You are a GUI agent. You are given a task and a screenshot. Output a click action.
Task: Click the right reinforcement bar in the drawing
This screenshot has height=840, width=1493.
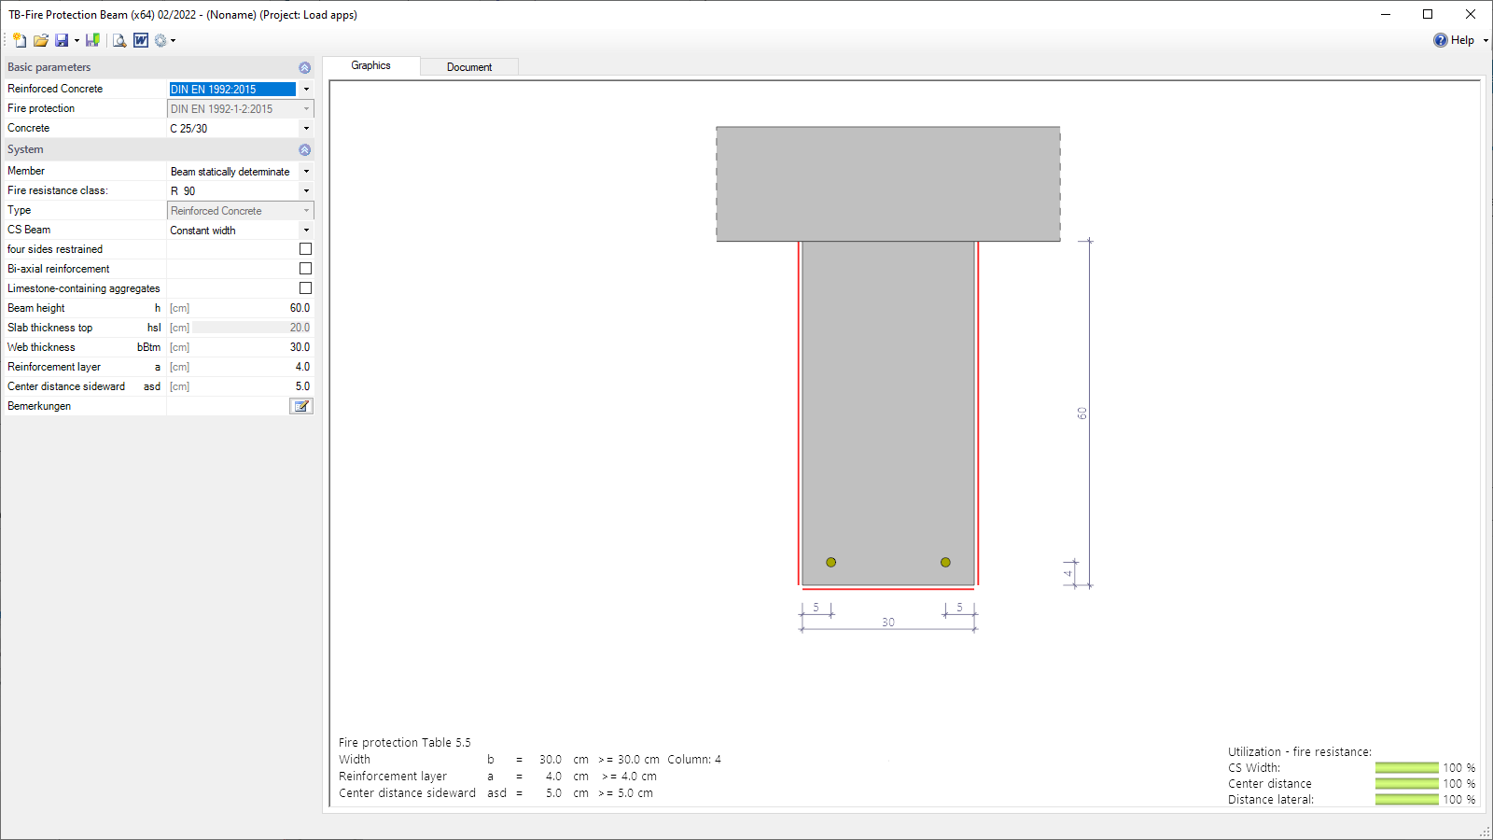(945, 562)
